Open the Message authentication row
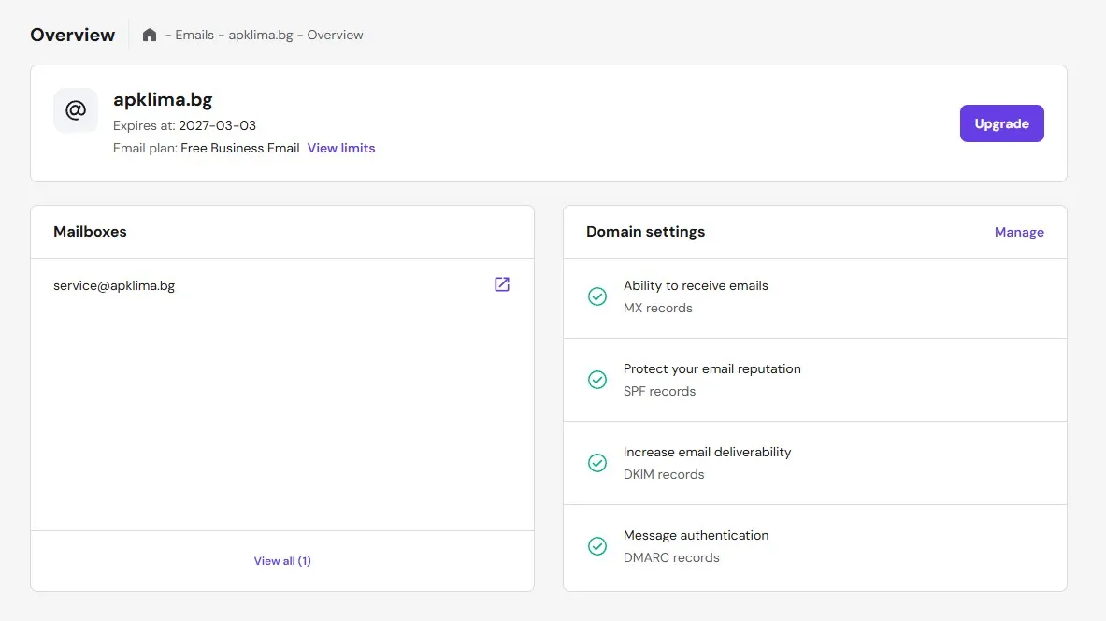Screen dimensions: 1106x621 pos(696,536)
